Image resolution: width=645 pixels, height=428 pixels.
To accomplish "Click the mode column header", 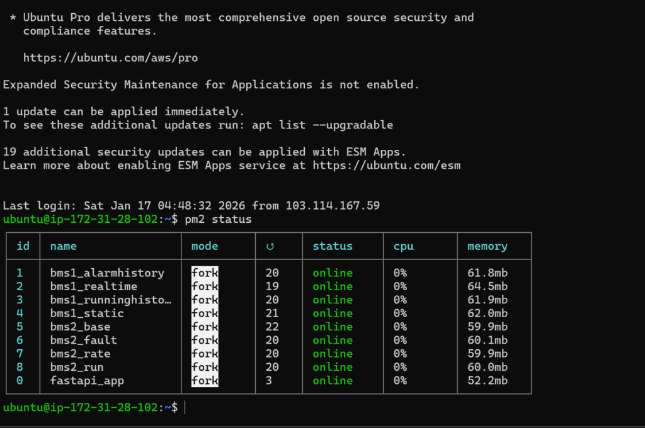I will (x=205, y=246).
